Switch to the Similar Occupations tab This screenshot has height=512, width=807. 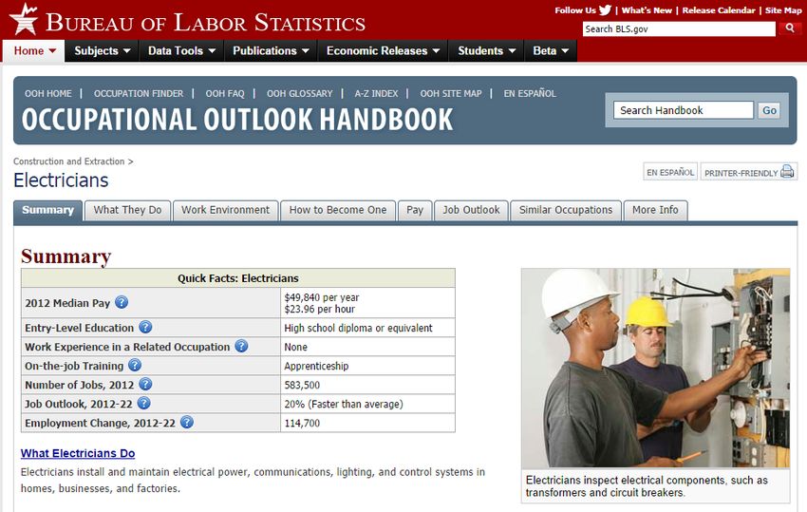point(566,210)
